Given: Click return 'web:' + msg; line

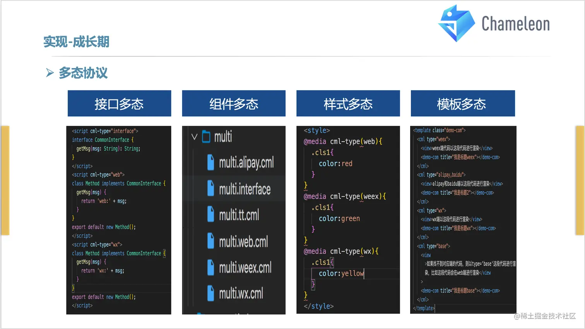Looking at the screenshot, I should point(104,201).
